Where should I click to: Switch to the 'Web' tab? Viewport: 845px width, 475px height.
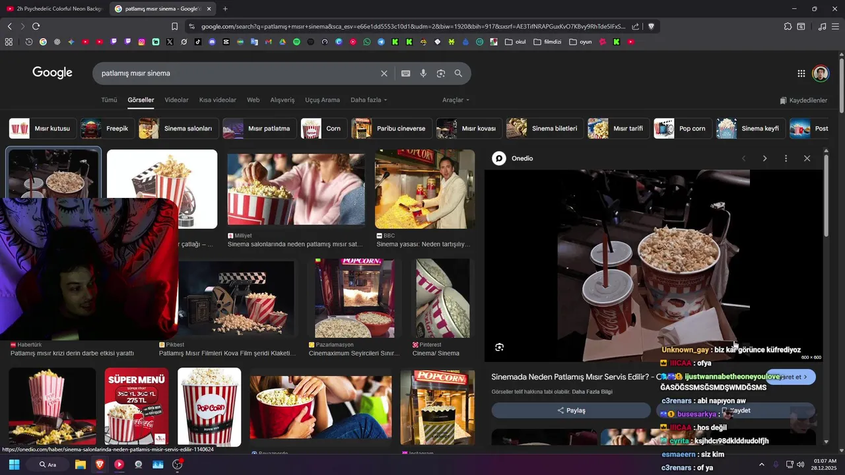(x=253, y=100)
